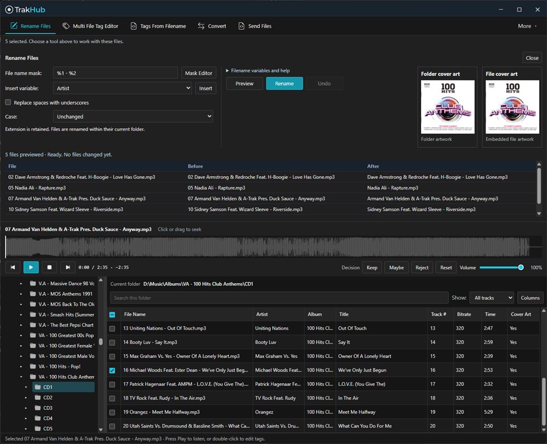Viewport: 547px width, 444px height.
Task: Click the Tags From Filename document icon
Action: tap(134, 26)
